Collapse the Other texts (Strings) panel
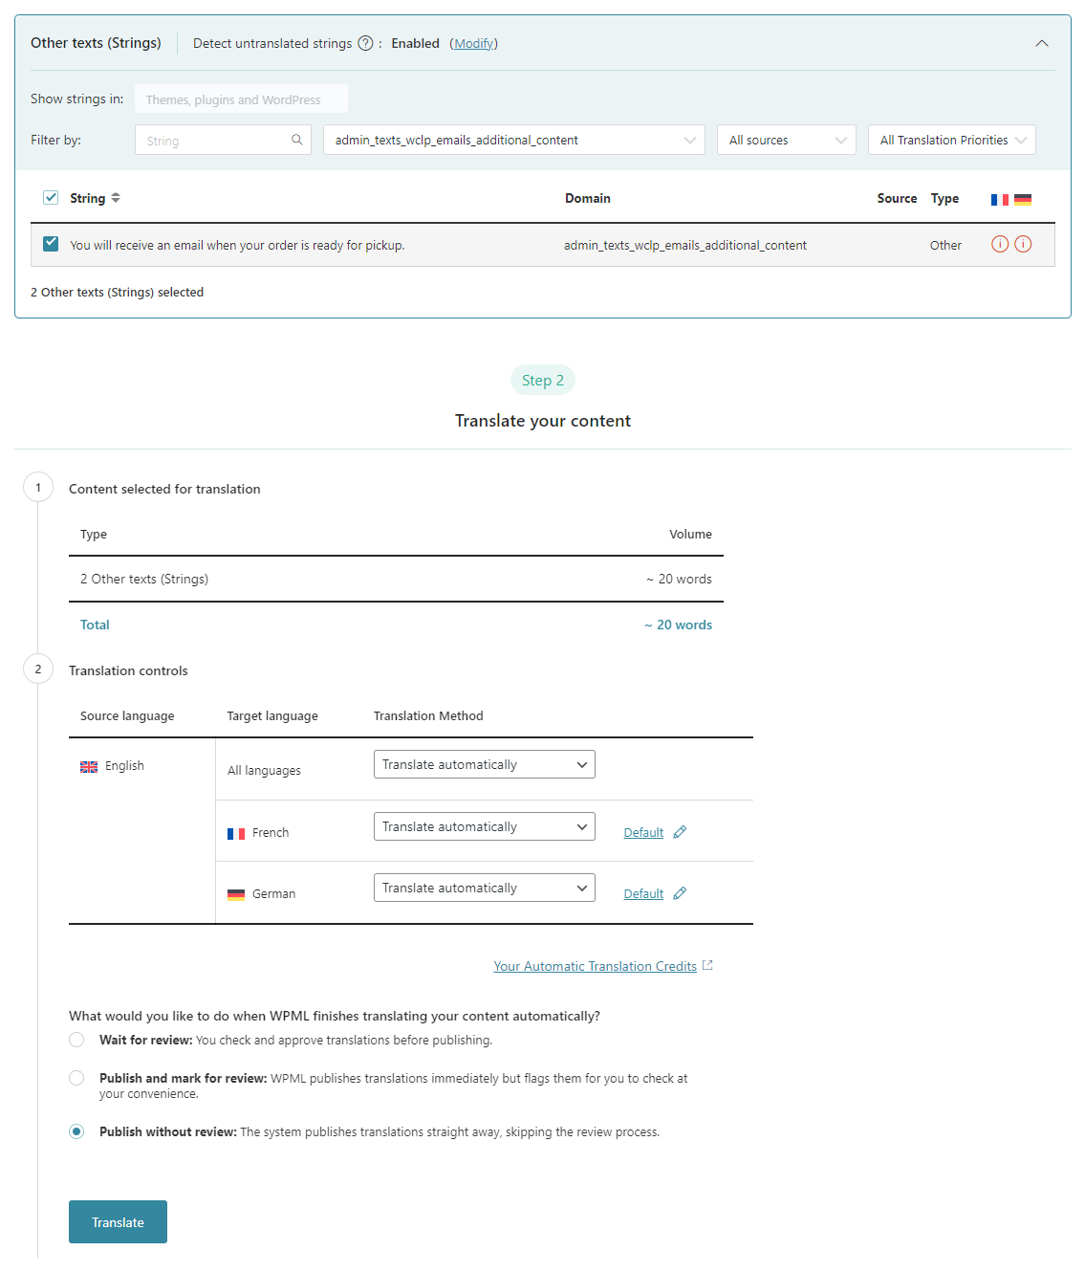 pos(1041,43)
